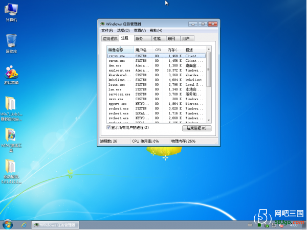Click Windows 任务管理器 taskbar button
307x230 pixels.
pos(54,225)
